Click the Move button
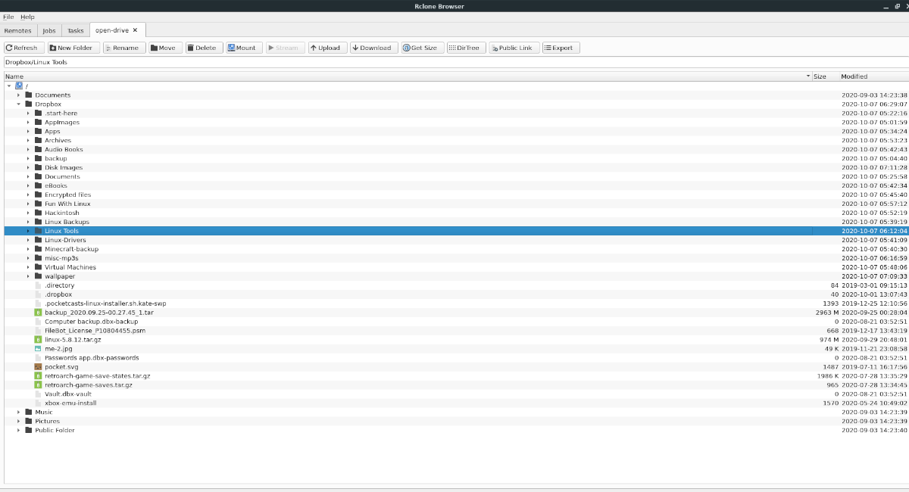The width and height of the screenshot is (909, 492). (163, 47)
